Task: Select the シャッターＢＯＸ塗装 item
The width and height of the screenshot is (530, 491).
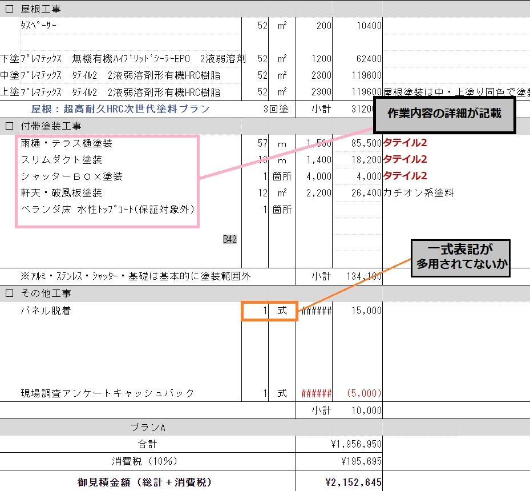Action: click(71, 176)
